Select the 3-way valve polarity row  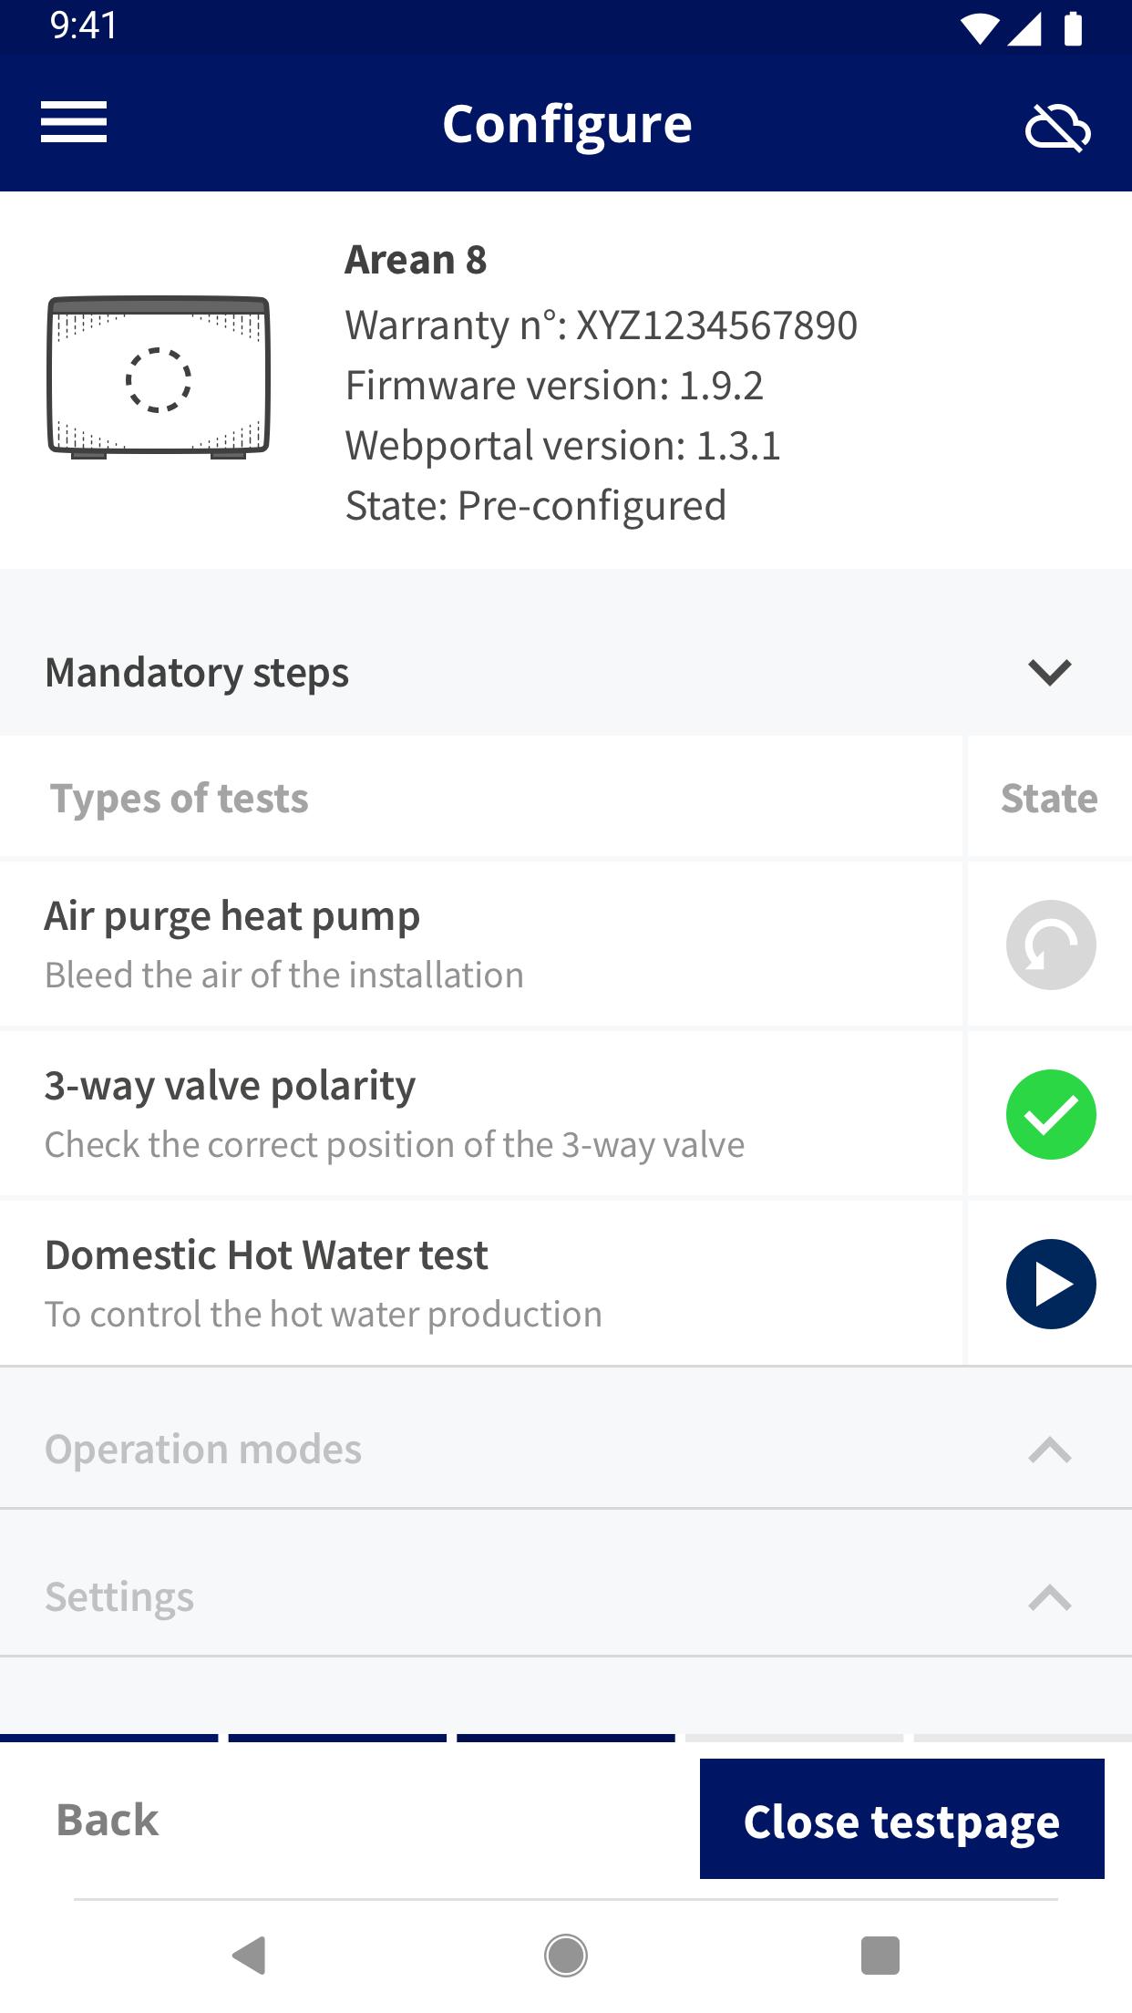[481, 1114]
